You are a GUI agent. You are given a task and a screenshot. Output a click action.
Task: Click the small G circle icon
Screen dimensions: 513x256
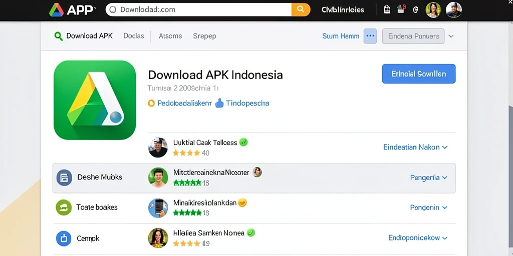pyautogui.click(x=415, y=10)
